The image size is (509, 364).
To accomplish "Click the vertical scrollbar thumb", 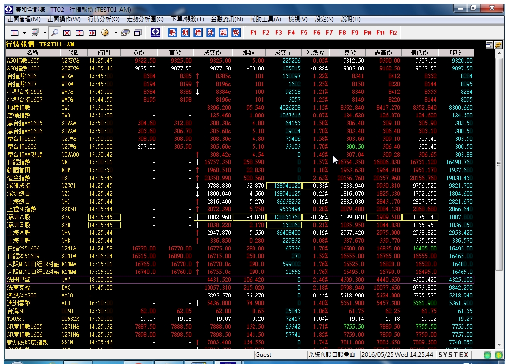I will tap(499, 164).
